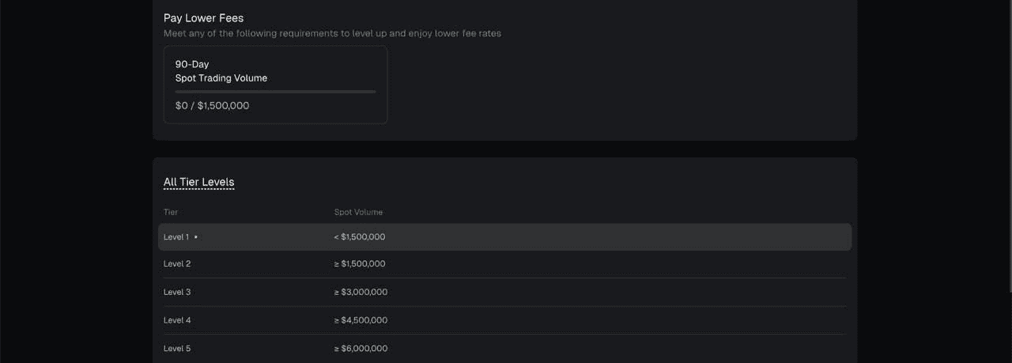
Task: Click the 90-Day Spot Trading Volume card
Action: (275, 85)
